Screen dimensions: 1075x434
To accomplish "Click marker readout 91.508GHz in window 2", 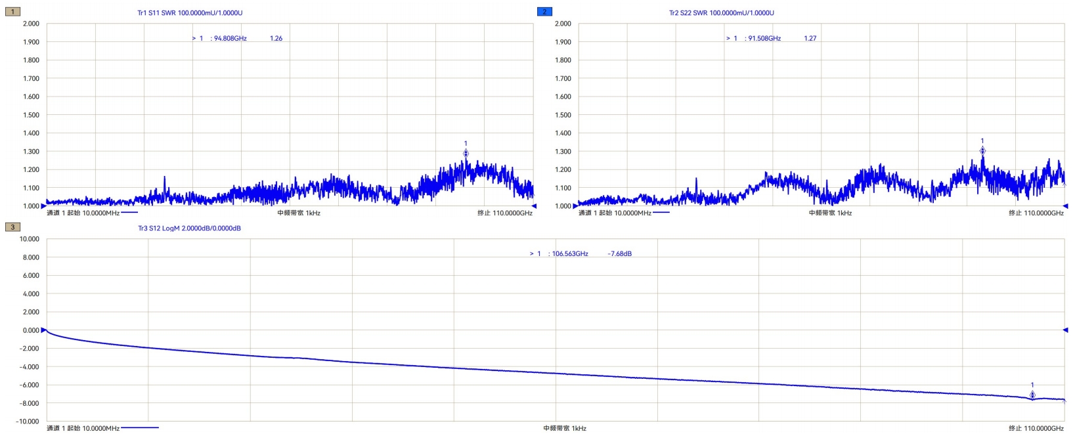I will [764, 39].
